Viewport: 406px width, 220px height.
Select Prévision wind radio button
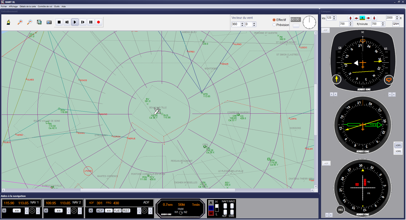[274, 25]
